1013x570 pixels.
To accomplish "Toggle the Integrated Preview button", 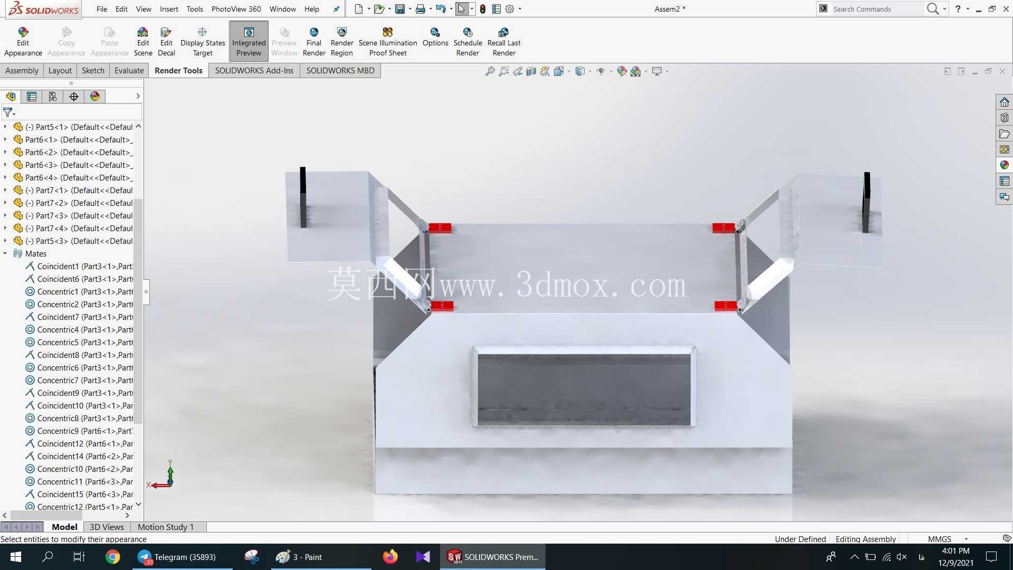I will (x=249, y=41).
